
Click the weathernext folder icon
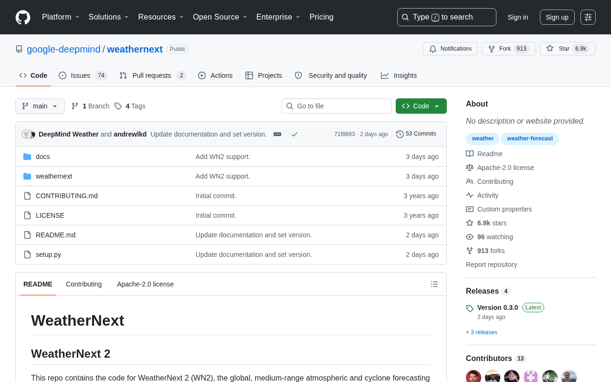pos(27,176)
